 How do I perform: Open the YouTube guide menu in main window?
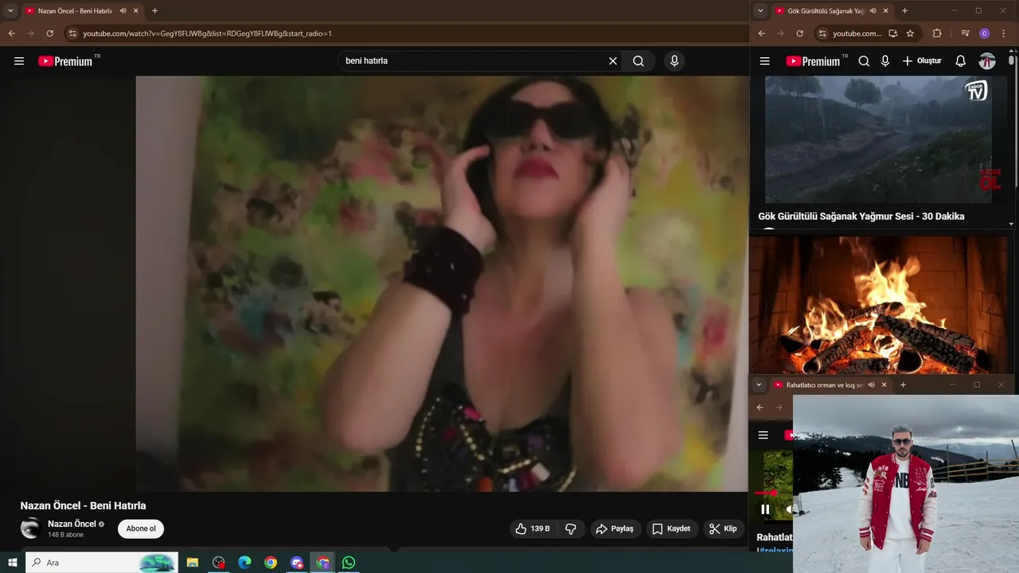(x=19, y=61)
